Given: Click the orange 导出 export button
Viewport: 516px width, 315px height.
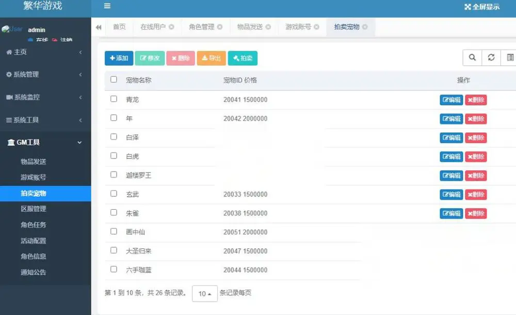Looking at the screenshot, I should [x=211, y=58].
